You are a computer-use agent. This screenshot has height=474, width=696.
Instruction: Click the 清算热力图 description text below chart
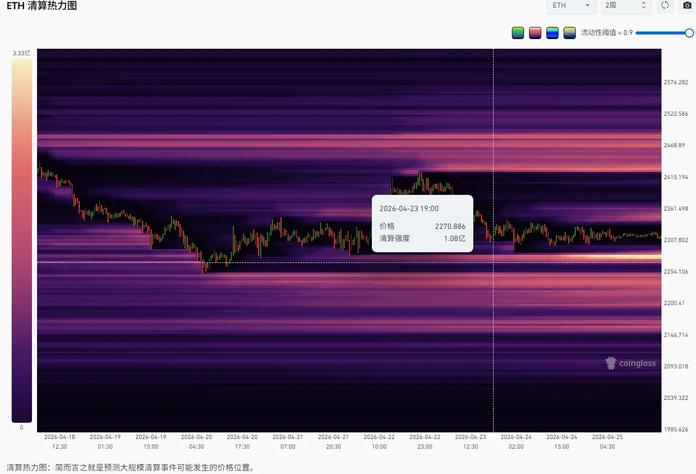click(130, 467)
